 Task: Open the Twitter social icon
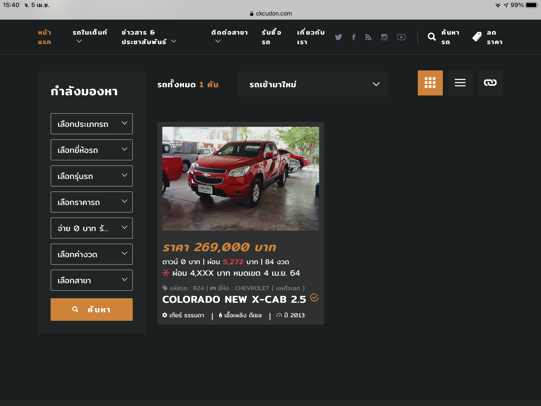[338, 37]
